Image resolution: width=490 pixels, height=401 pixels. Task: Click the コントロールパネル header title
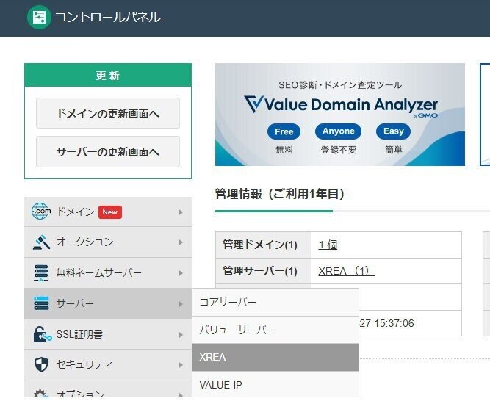(108, 17)
